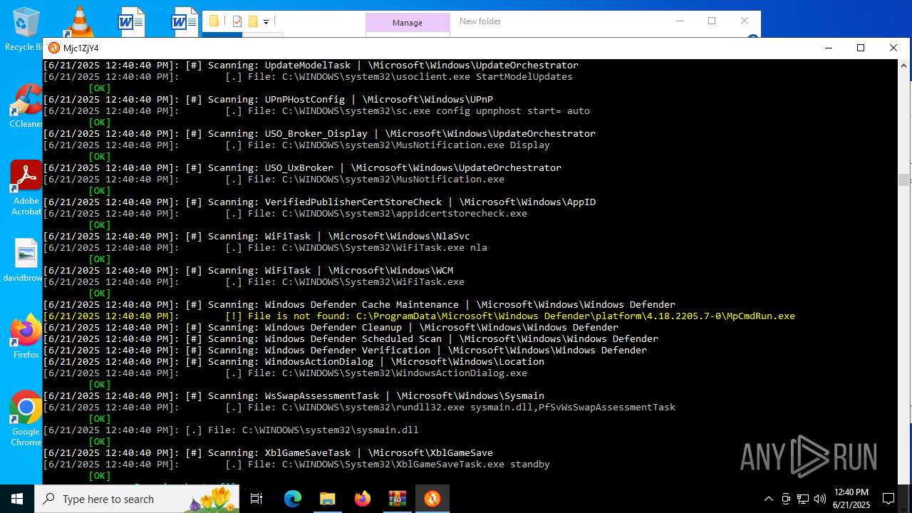Click the 'WiFiTask | \Microsoft\Windows\WCM' line
This screenshot has width=912, height=513.
[248, 270]
